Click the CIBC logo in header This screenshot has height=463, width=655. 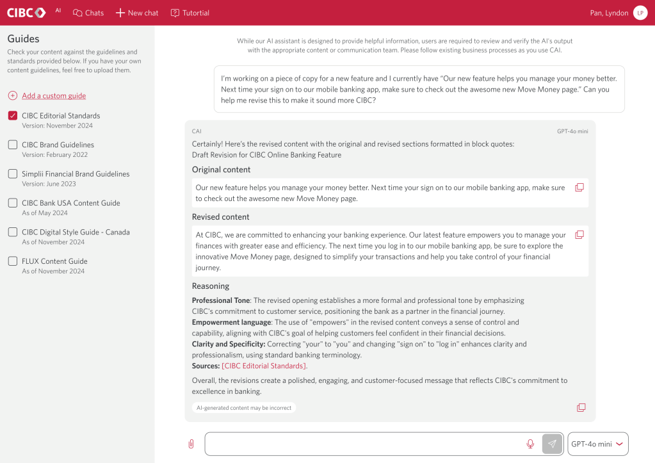(x=26, y=13)
